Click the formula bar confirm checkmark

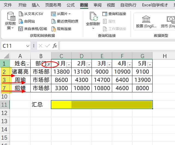tap(47, 46)
